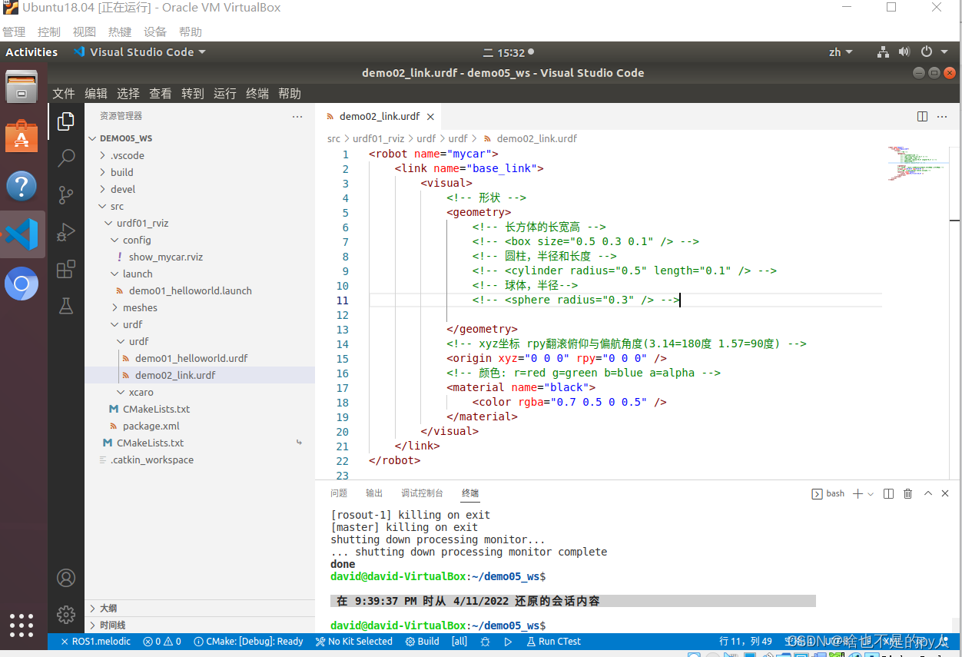Open the 文件 menu
Viewport: 962px width, 657px height.
[64, 94]
